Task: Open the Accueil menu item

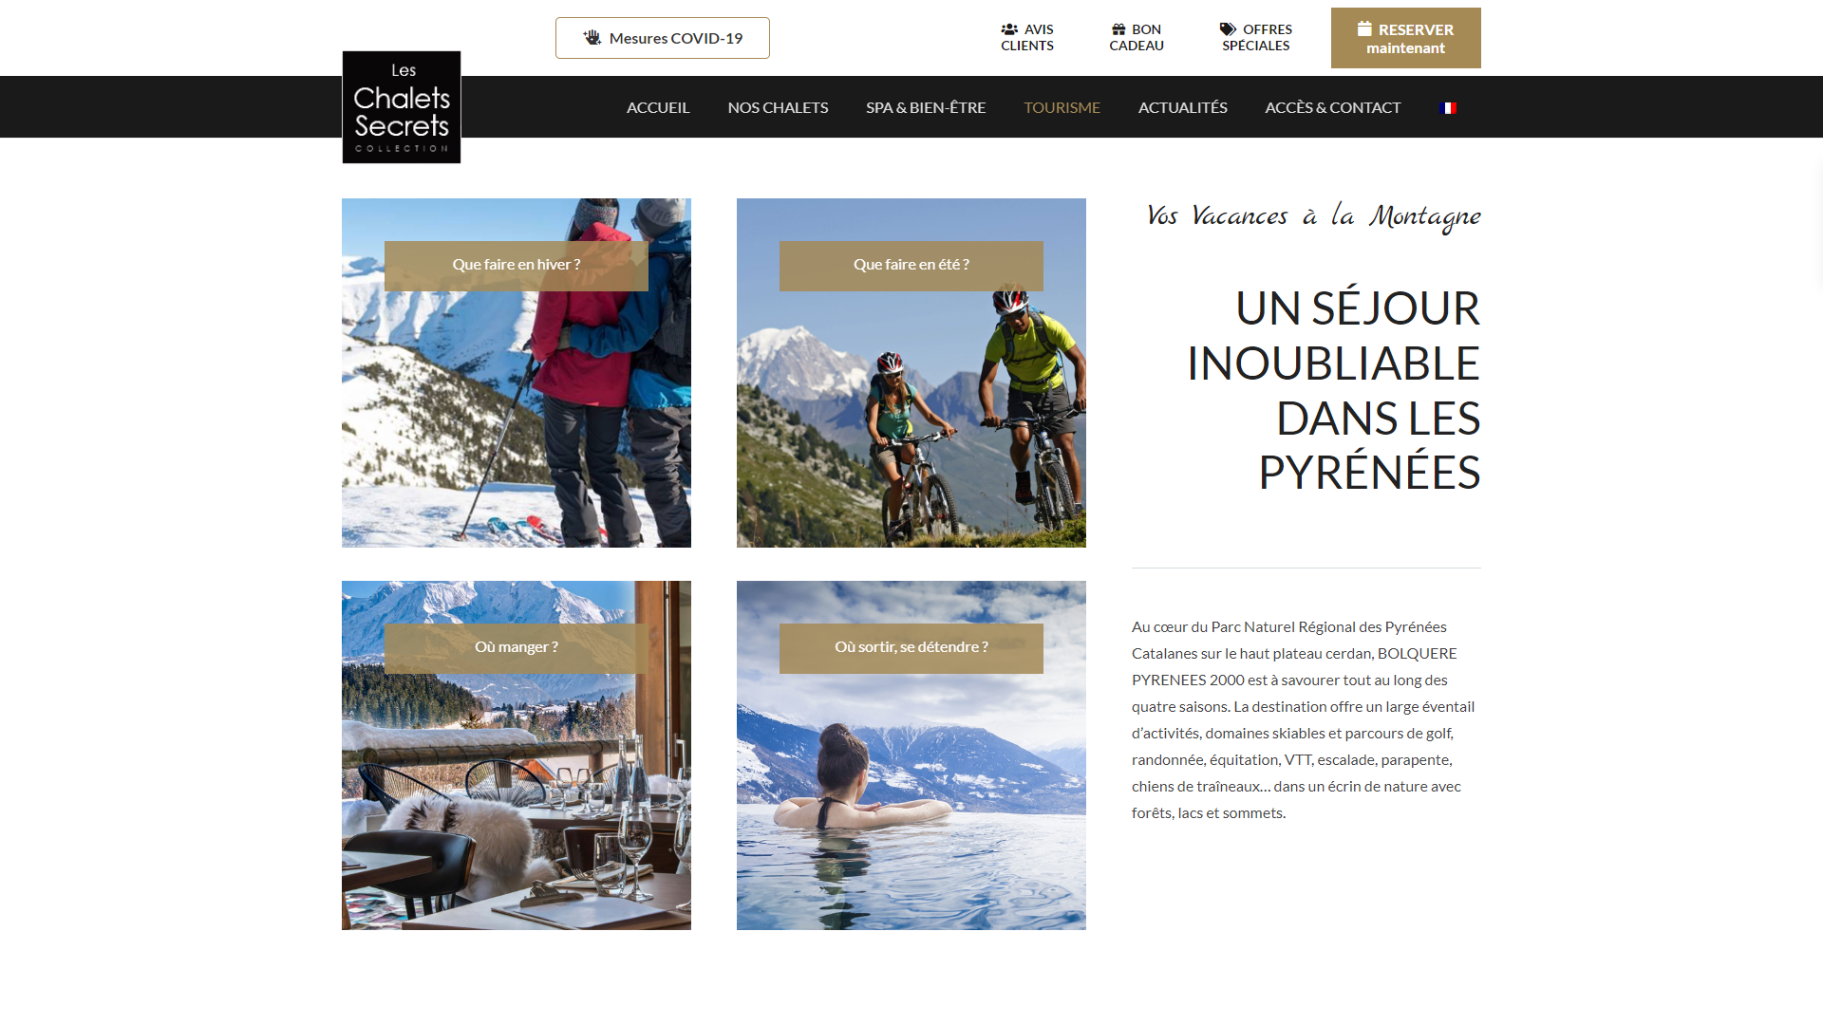Action: pos(658,107)
